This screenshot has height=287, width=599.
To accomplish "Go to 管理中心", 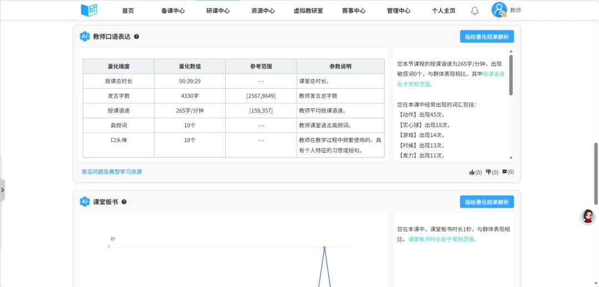I will [398, 11].
